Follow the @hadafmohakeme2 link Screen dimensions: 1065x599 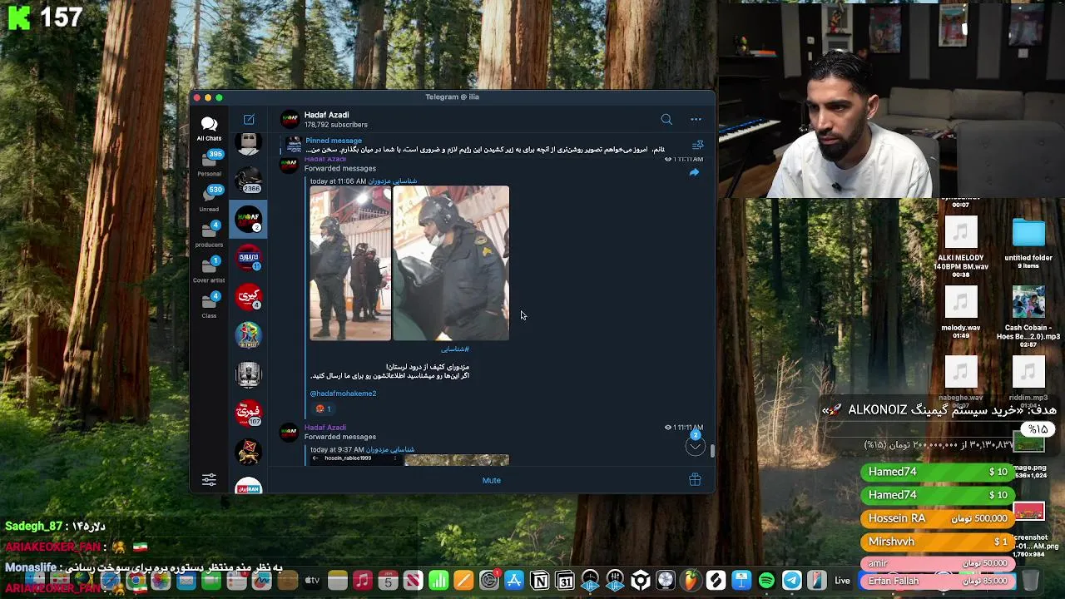pos(343,394)
